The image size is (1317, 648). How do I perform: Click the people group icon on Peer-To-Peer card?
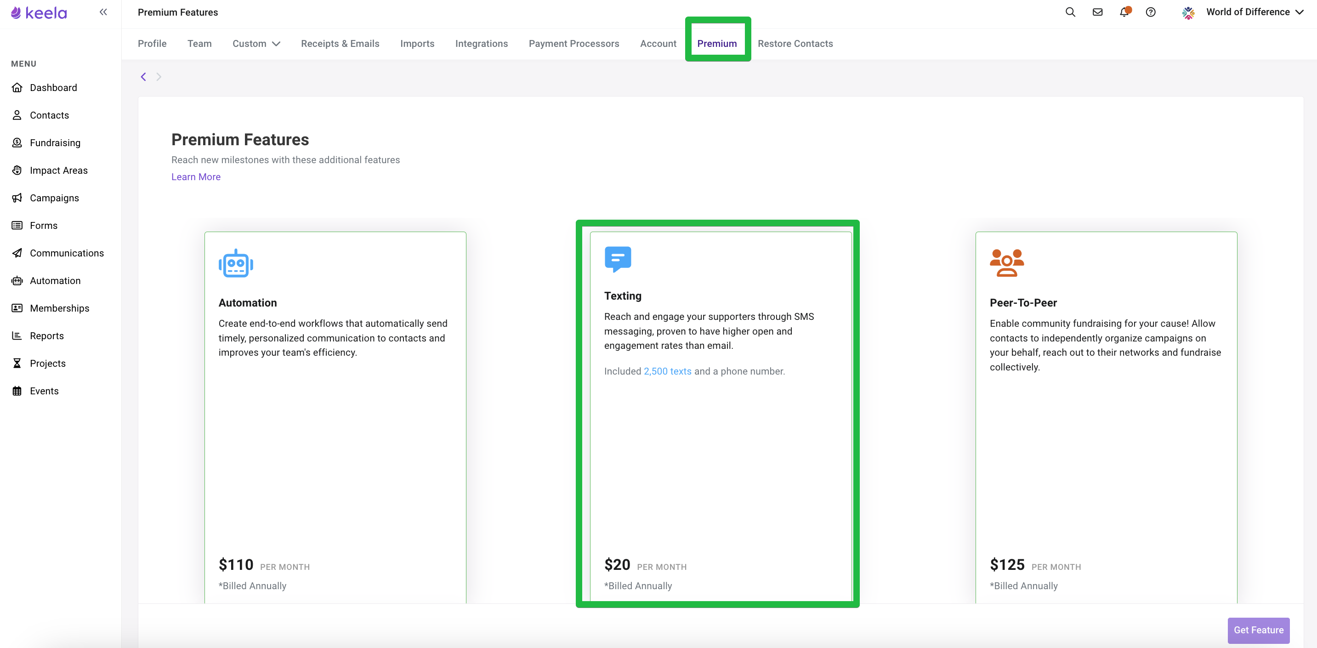[x=1007, y=263]
